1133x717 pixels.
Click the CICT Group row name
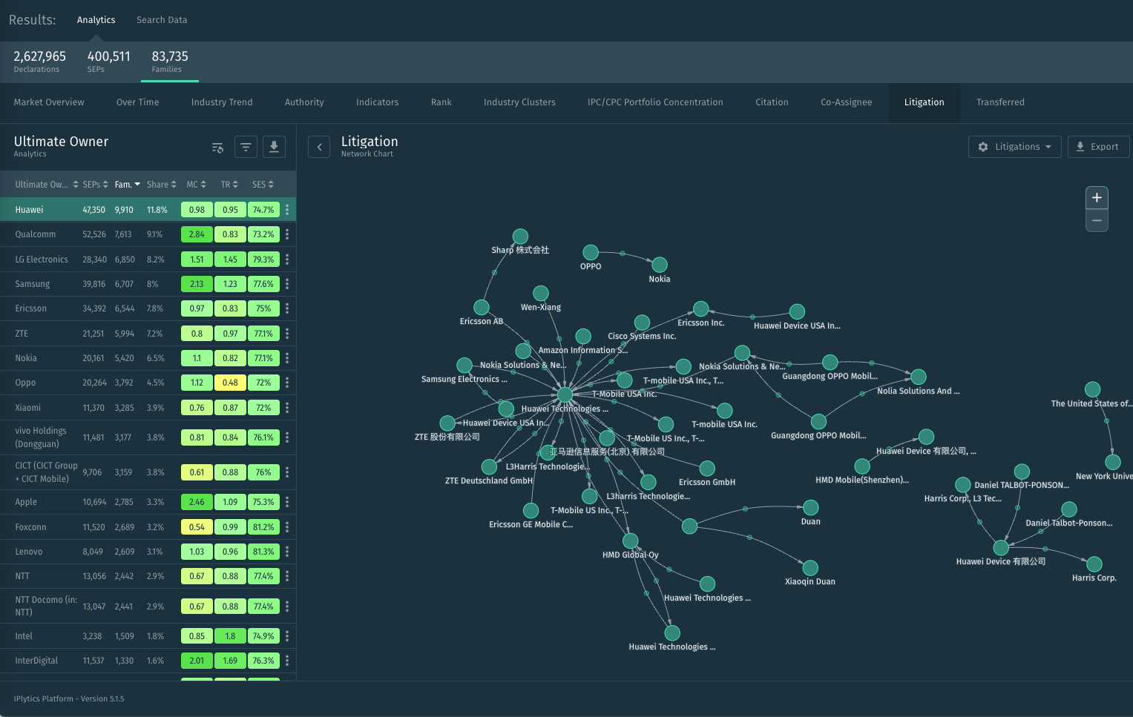(x=46, y=472)
